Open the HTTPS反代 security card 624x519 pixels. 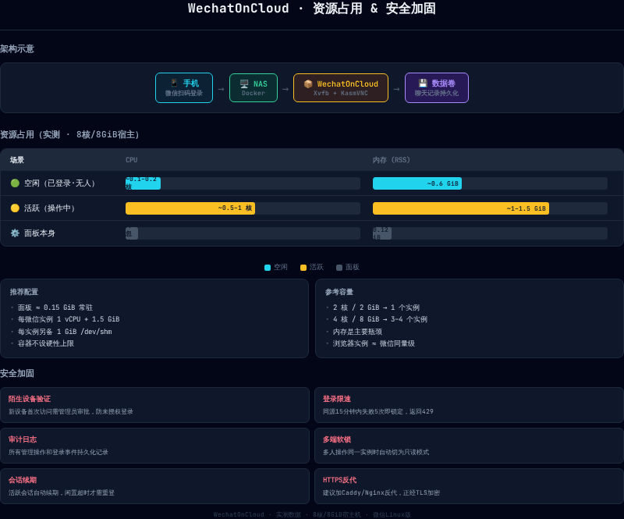coord(470,486)
